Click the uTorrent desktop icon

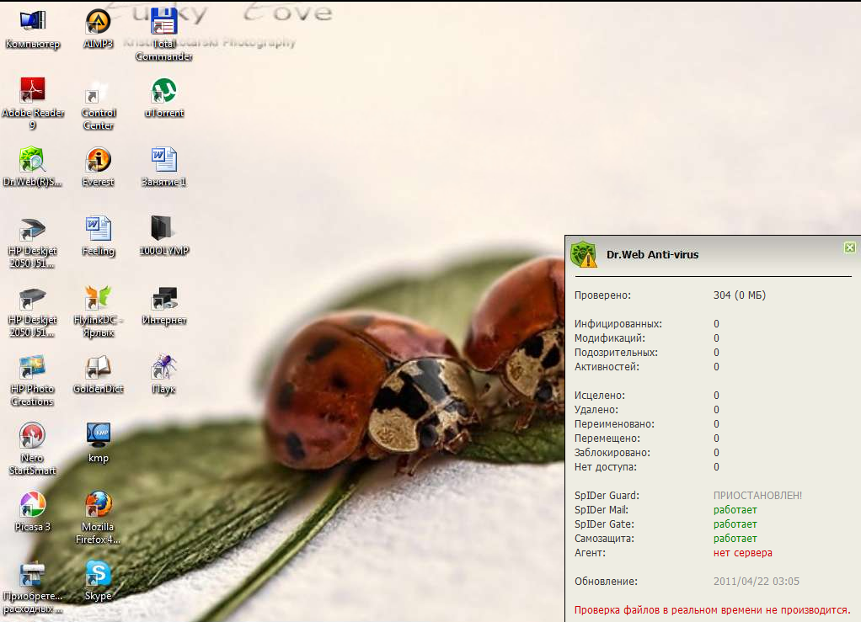pyautogui.click(x=164, y=90)
